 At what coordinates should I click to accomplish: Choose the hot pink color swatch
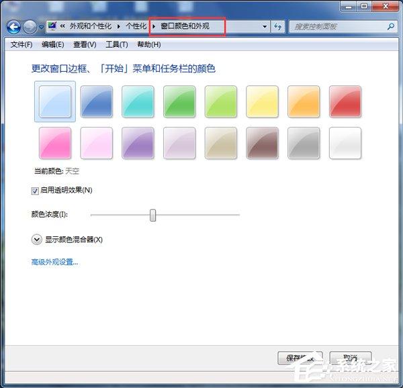coord(55,143)
